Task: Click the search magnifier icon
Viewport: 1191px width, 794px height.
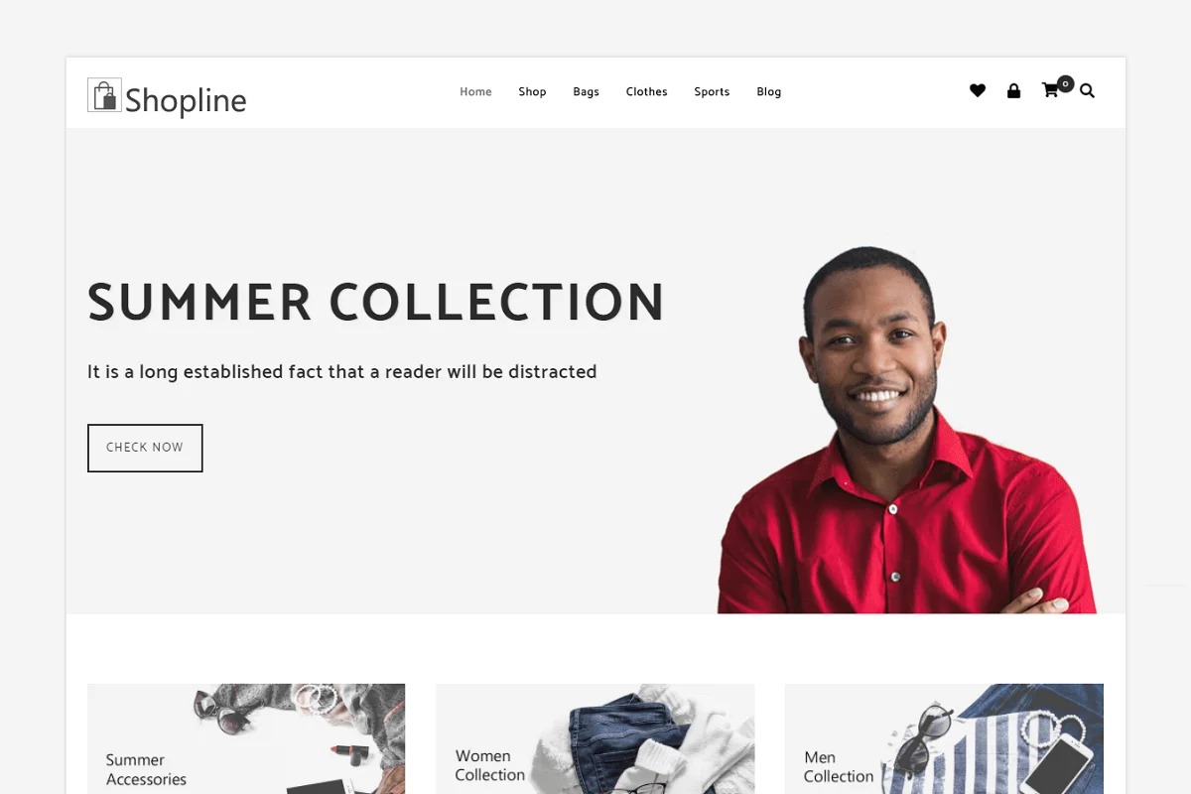Action: coord(1087,90)
